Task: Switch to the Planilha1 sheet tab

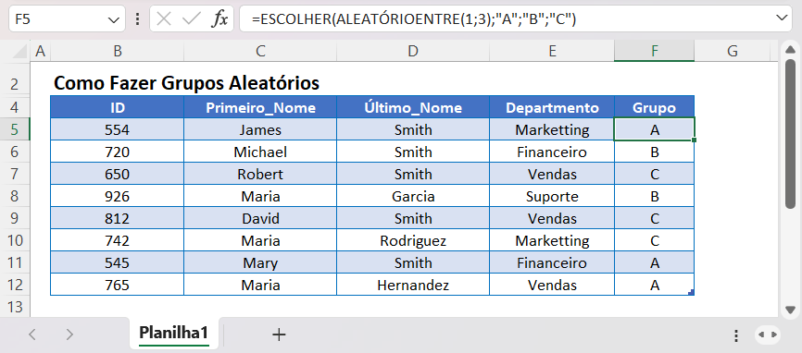Action: point(174,334)
